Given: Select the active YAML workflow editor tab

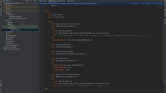Looking at the screenshot, I should pos(53,1).
